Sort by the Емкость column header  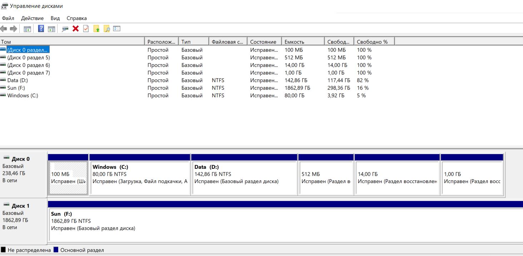pos(303,42)
